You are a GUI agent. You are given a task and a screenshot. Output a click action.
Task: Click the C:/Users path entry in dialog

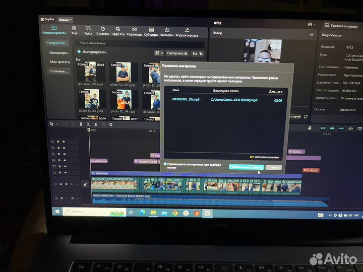pos(234,100)
